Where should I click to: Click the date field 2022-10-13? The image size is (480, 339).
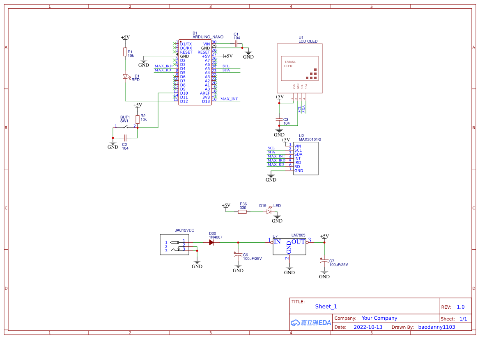tap(368, 327)
